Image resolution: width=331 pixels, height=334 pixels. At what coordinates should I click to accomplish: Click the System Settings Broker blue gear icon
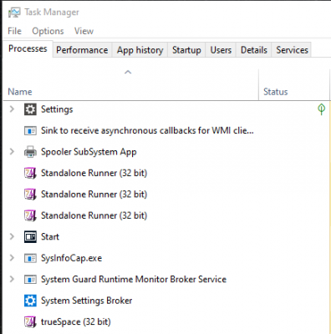30,301
